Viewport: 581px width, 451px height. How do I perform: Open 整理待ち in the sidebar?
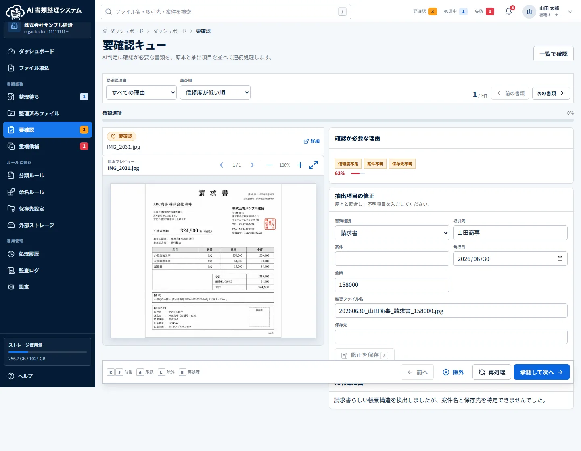pos(48,97)
